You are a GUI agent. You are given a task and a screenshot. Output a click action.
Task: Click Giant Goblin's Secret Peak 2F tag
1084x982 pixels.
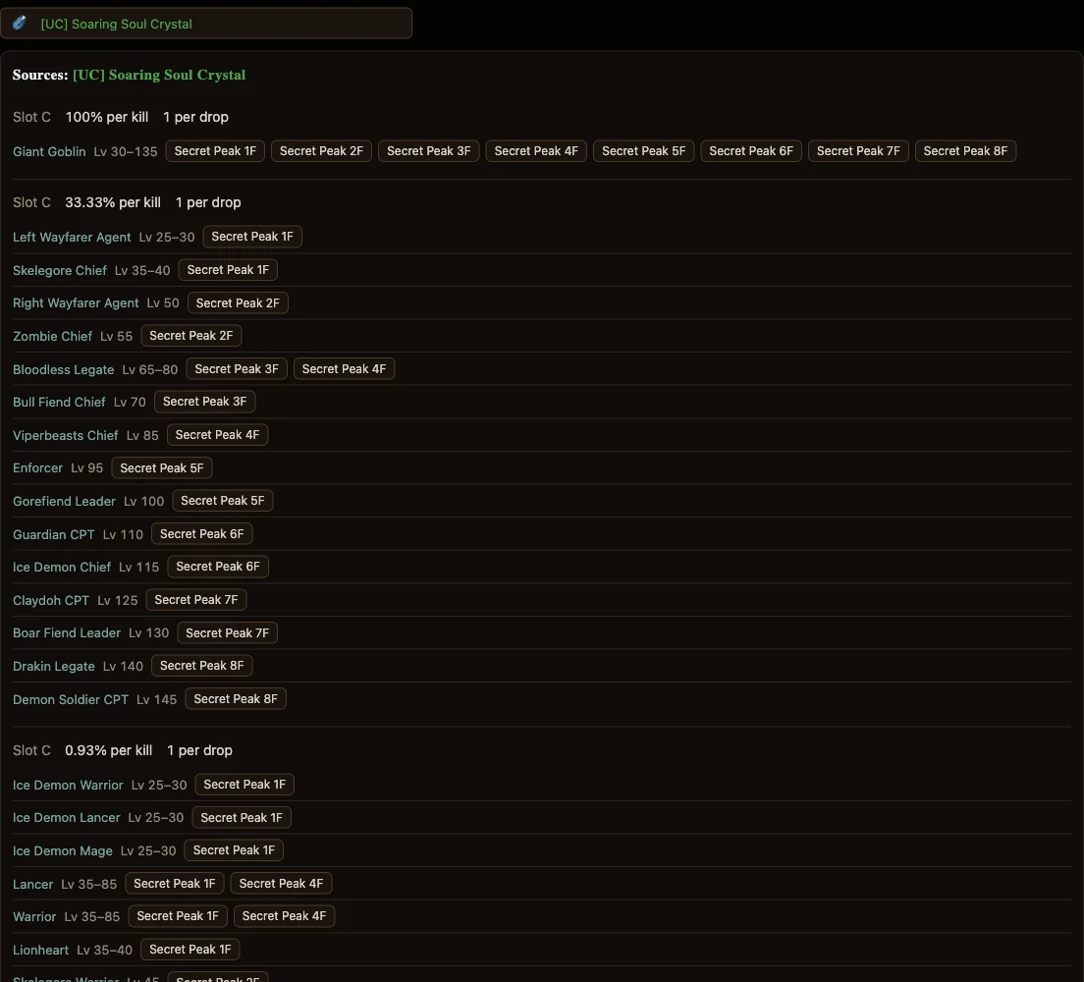pyautogui.click(x=321, y=151)
